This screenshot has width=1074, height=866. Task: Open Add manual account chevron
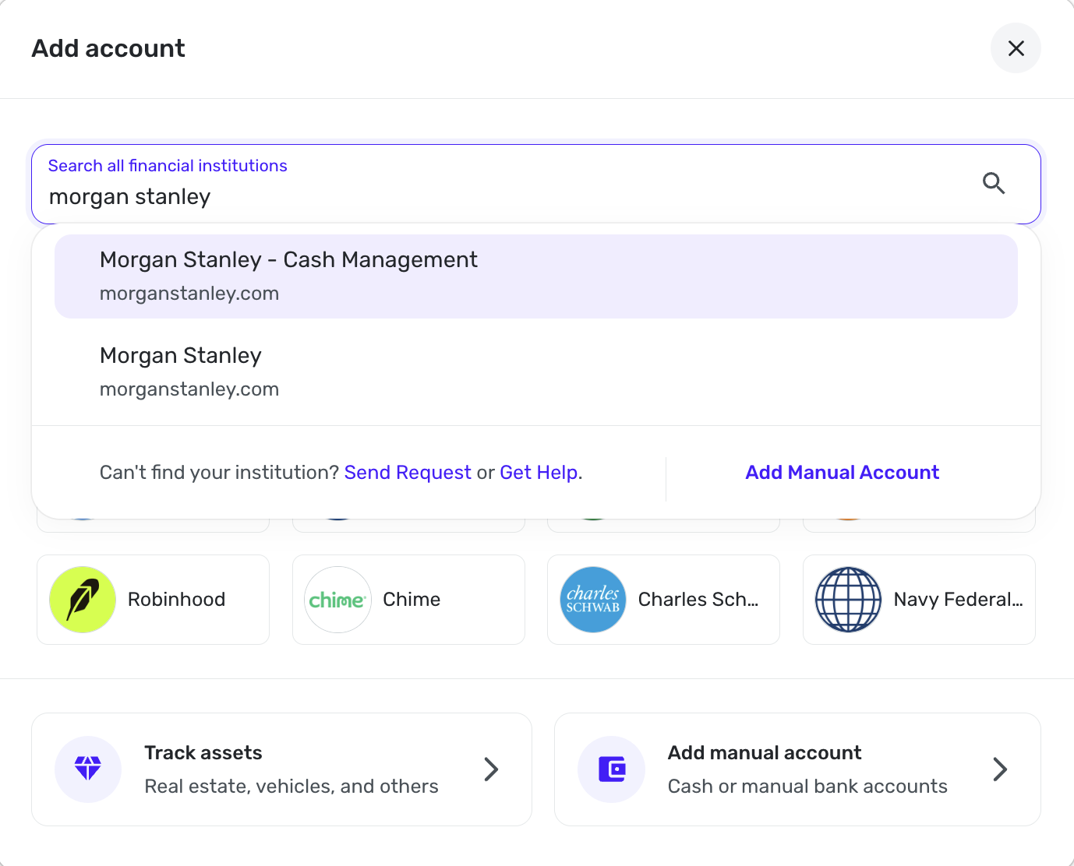(x=1000, y=769)
